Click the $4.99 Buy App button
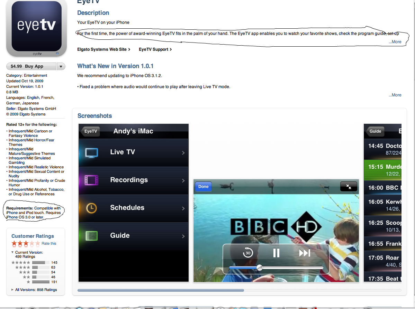Screen dimensions: 415x309 (31, 66)
